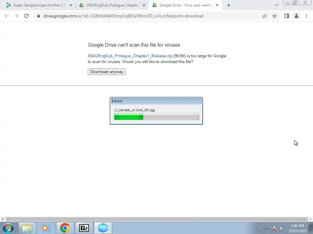313x234 pixels.
Task: Reload the current page
Action: [x=26, y=16]
